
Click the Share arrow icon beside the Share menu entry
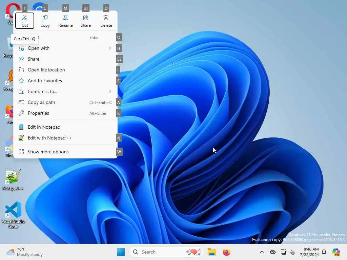coord(21,59)
